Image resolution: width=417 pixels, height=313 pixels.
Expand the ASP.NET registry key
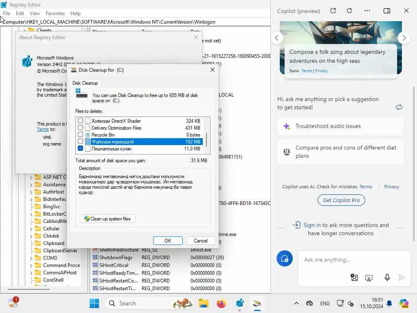pyautogui.click(x=31, y=177)
